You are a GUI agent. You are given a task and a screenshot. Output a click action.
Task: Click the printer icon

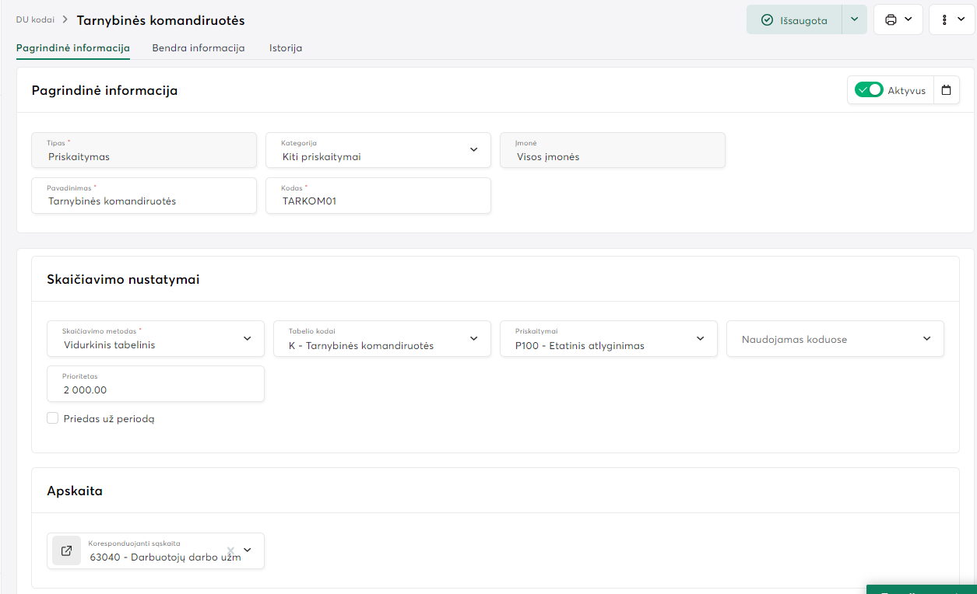click(891, 19)
